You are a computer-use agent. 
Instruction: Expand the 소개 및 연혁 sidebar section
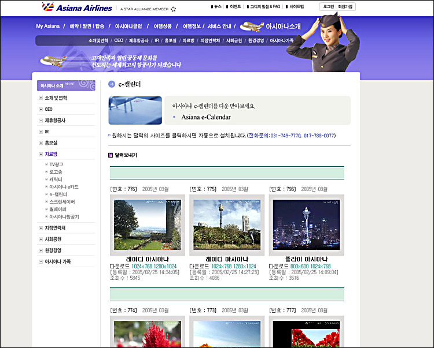41,98
